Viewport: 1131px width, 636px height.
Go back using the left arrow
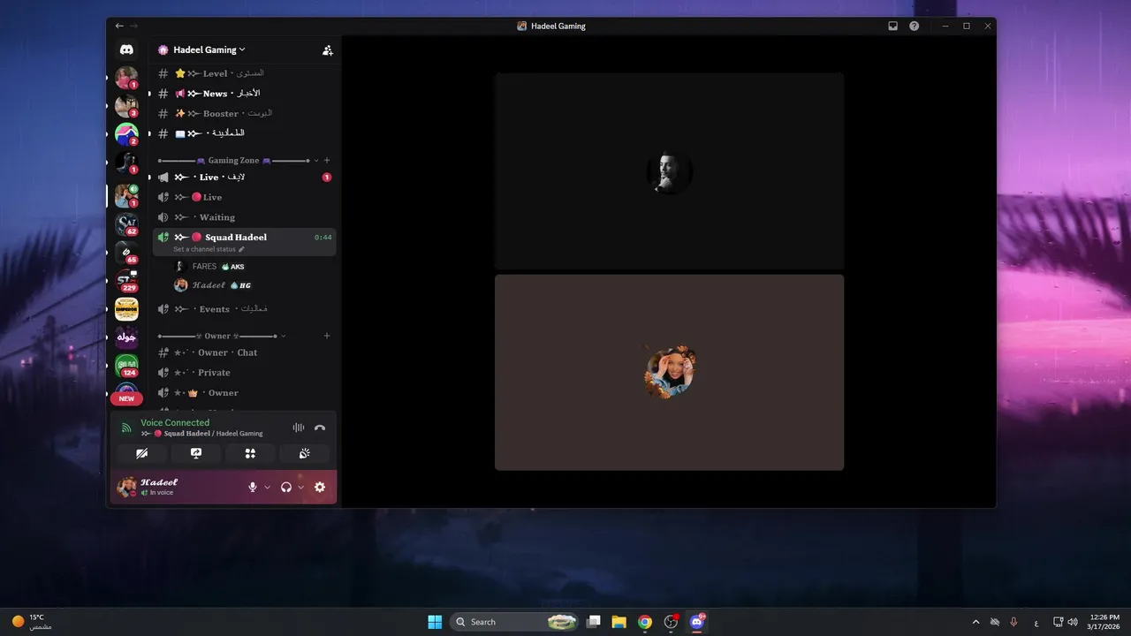119,26
